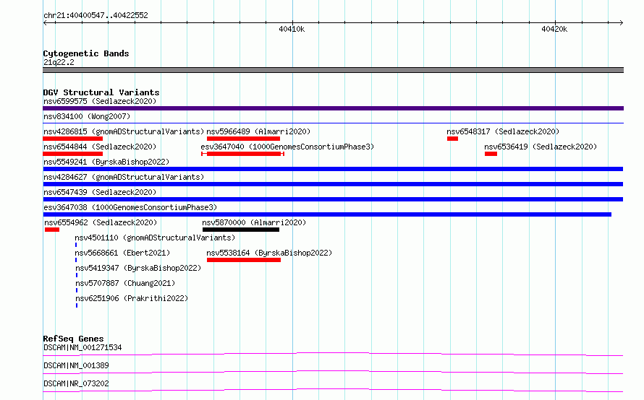Open nsv5966489 (Almarri2020) variant label
The image size is (644, 400).
(258, 131)
